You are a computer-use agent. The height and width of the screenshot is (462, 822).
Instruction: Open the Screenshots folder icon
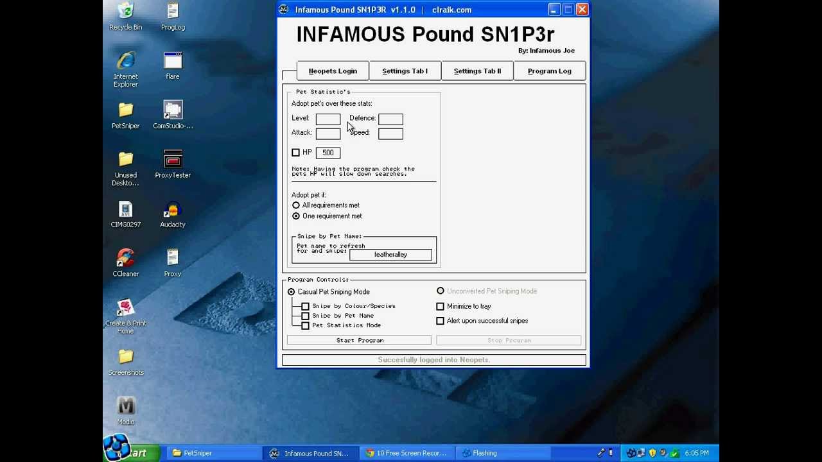tap(126, 363)
